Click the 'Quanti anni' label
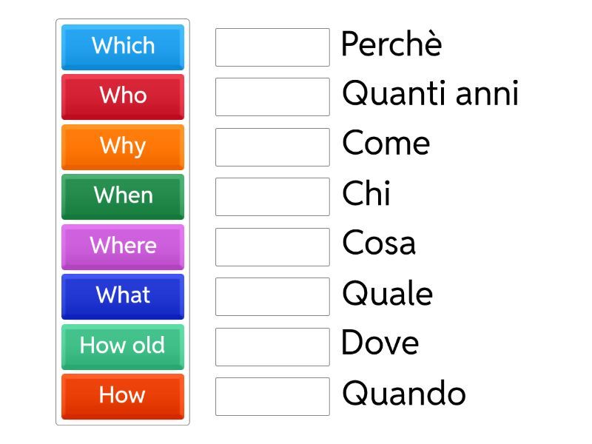Viewport: 592px width, 444px height. (x=430, y=95)
